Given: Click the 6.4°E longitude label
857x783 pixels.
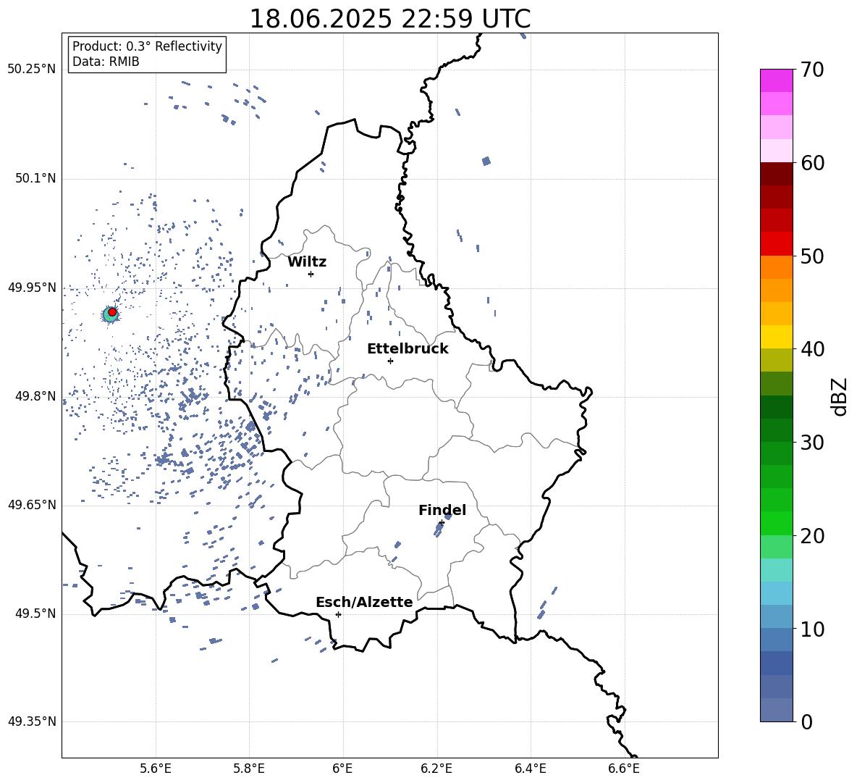Looking at the screenshot, I should coord(530,769).
